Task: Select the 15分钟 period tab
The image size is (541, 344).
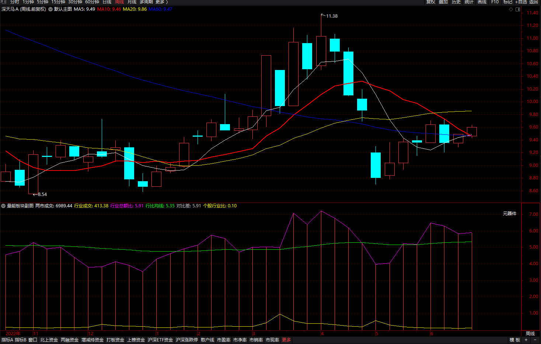Action: (x=58, y=2)
